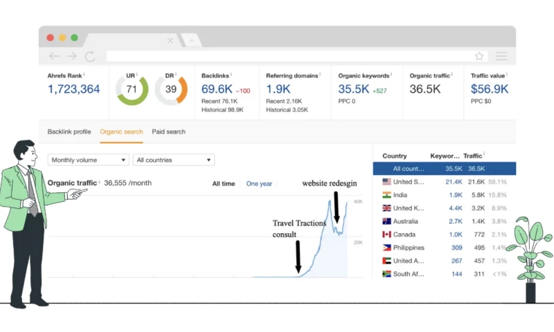Click the browser forward arrow

point(72,56)
